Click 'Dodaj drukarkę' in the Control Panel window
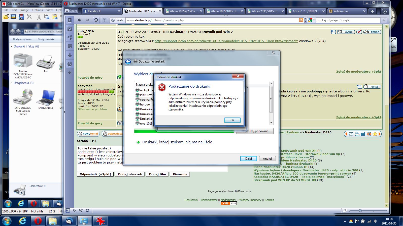Screen dimensions: 403x226 (46, 39)
